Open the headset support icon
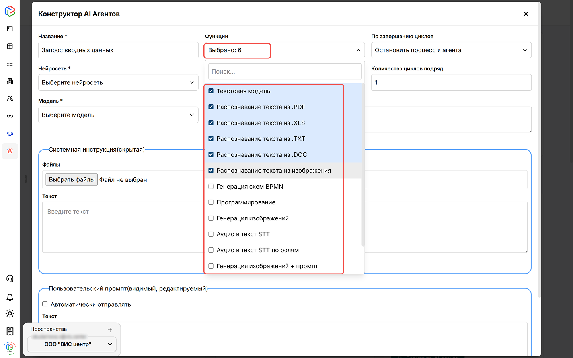The height and width of the screenshot is (358, 573). pos(10,278)
